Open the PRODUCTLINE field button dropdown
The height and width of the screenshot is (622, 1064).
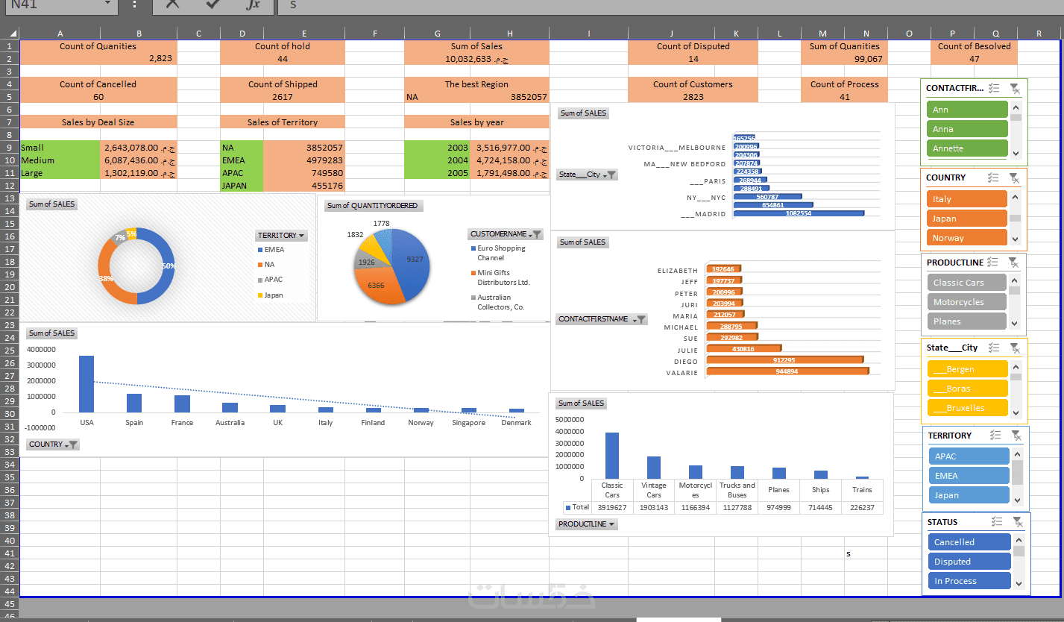click(587, 524)
